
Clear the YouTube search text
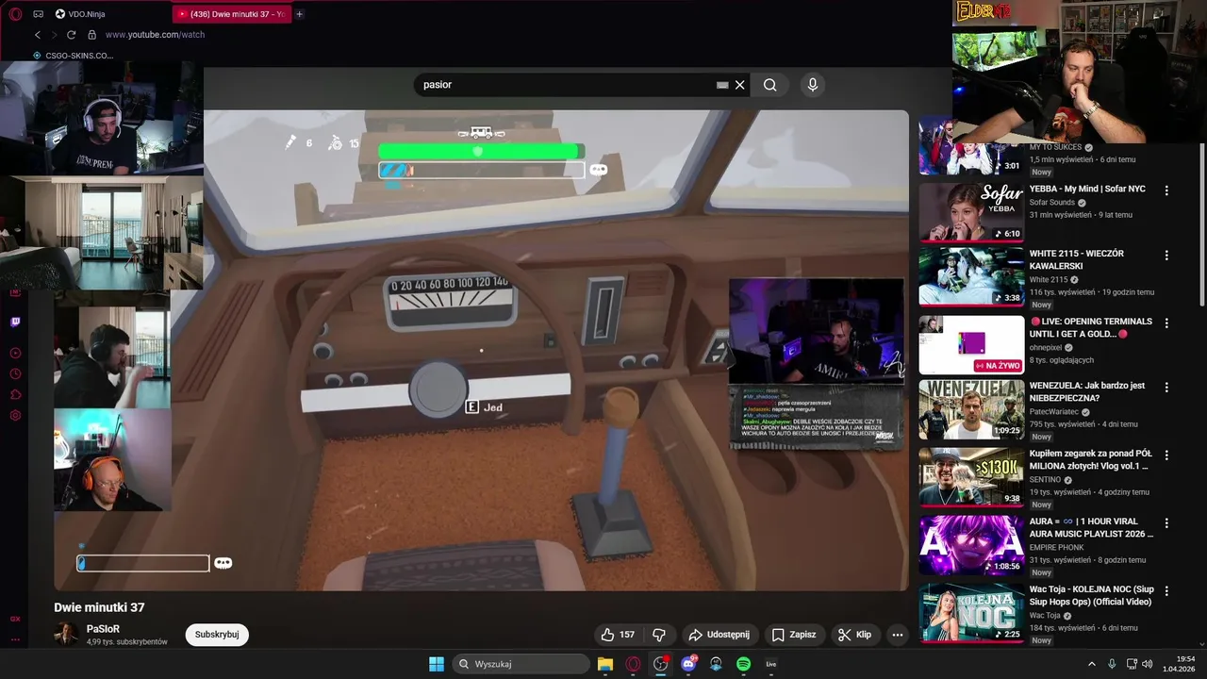[x=740, y=85]
